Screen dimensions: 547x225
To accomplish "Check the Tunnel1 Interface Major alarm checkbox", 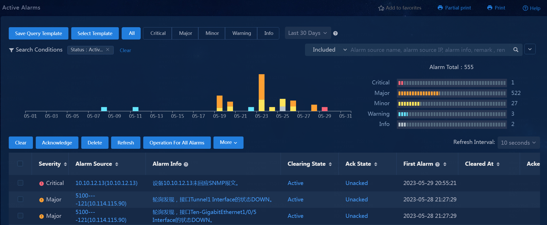I will coord(20,199).
